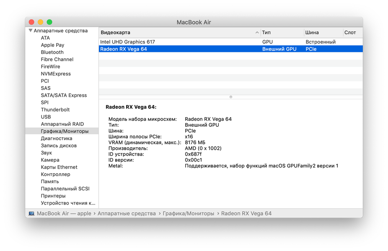Sort by the Слот column header
Image resolution: width=388 pixels, height=251 pixels.
[350, 33]
